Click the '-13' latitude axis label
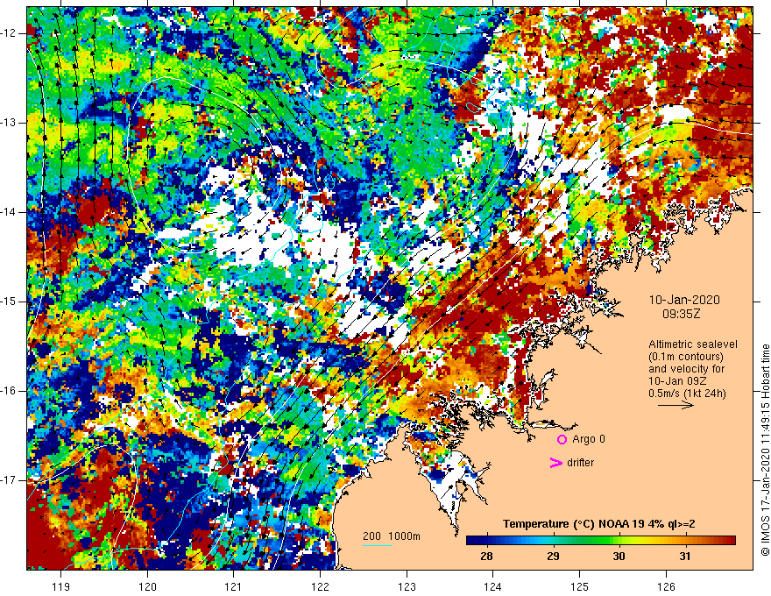This screenshot has width=771, height=596. (x=10, y=123)
